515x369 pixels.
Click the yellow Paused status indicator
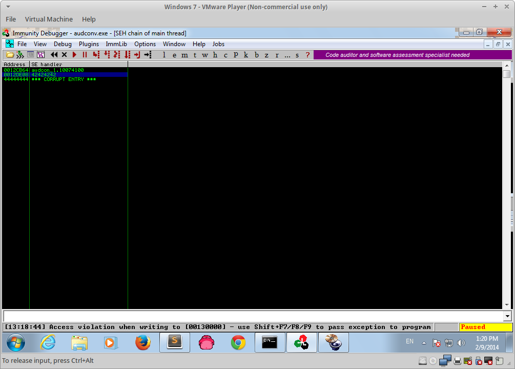485,327
